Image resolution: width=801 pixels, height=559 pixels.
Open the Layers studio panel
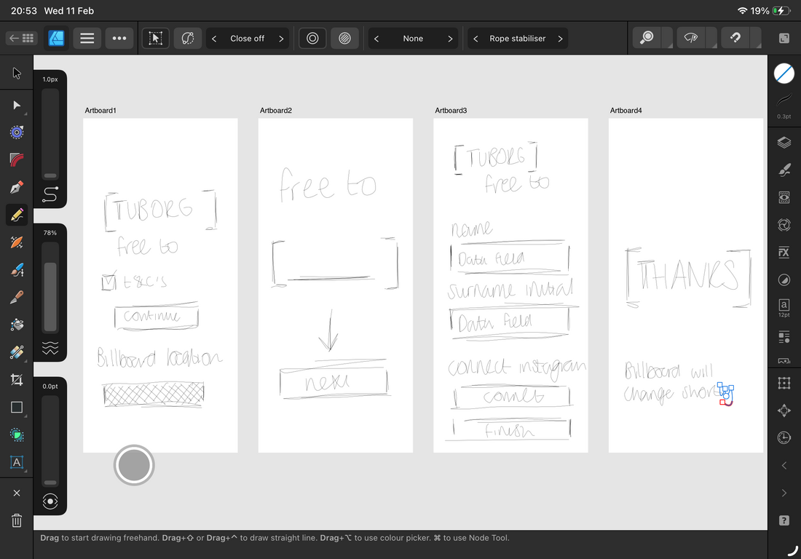784,143
